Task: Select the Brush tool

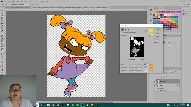Action: (2, 31)
